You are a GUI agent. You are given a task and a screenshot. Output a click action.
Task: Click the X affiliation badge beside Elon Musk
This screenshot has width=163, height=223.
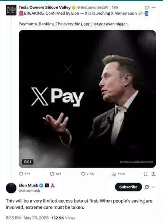(47, 185)
